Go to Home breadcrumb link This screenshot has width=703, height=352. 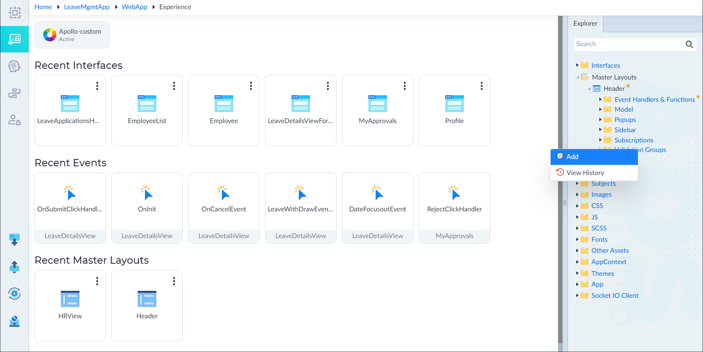coord(43,7)
